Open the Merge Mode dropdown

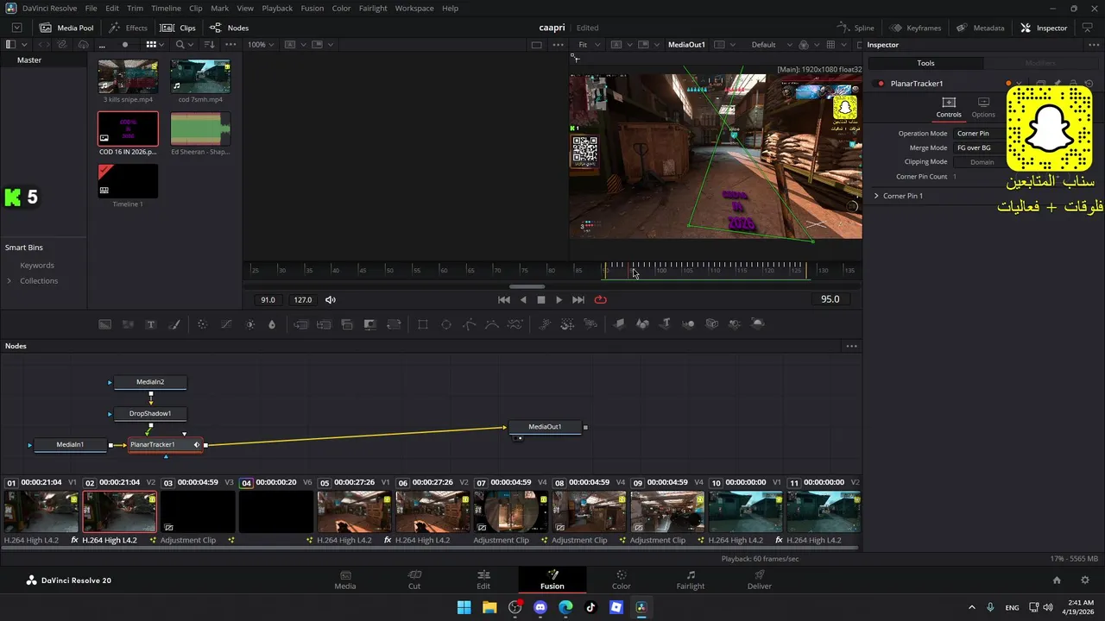point(979,147)
